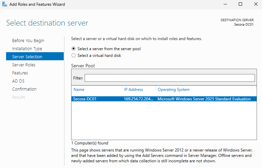Sort servers by the IP Address column

click(134, 90)
